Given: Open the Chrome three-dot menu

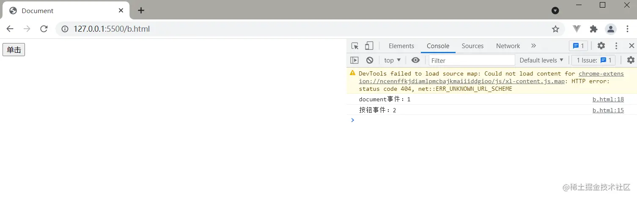Looking at the screenshot, I should [x=627, y=29].
